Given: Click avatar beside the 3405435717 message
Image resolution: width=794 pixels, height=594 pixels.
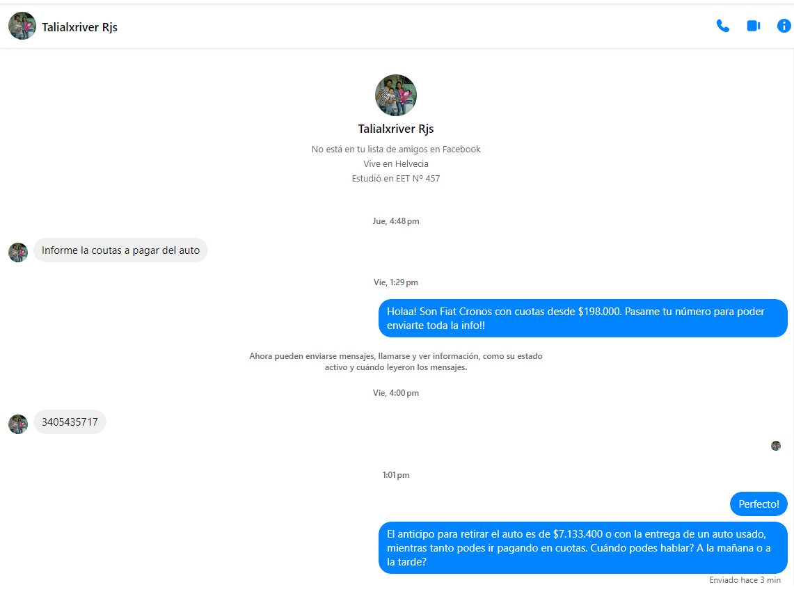Looking at the screenshot, I should pyautogui.click(x=18, y=424).
